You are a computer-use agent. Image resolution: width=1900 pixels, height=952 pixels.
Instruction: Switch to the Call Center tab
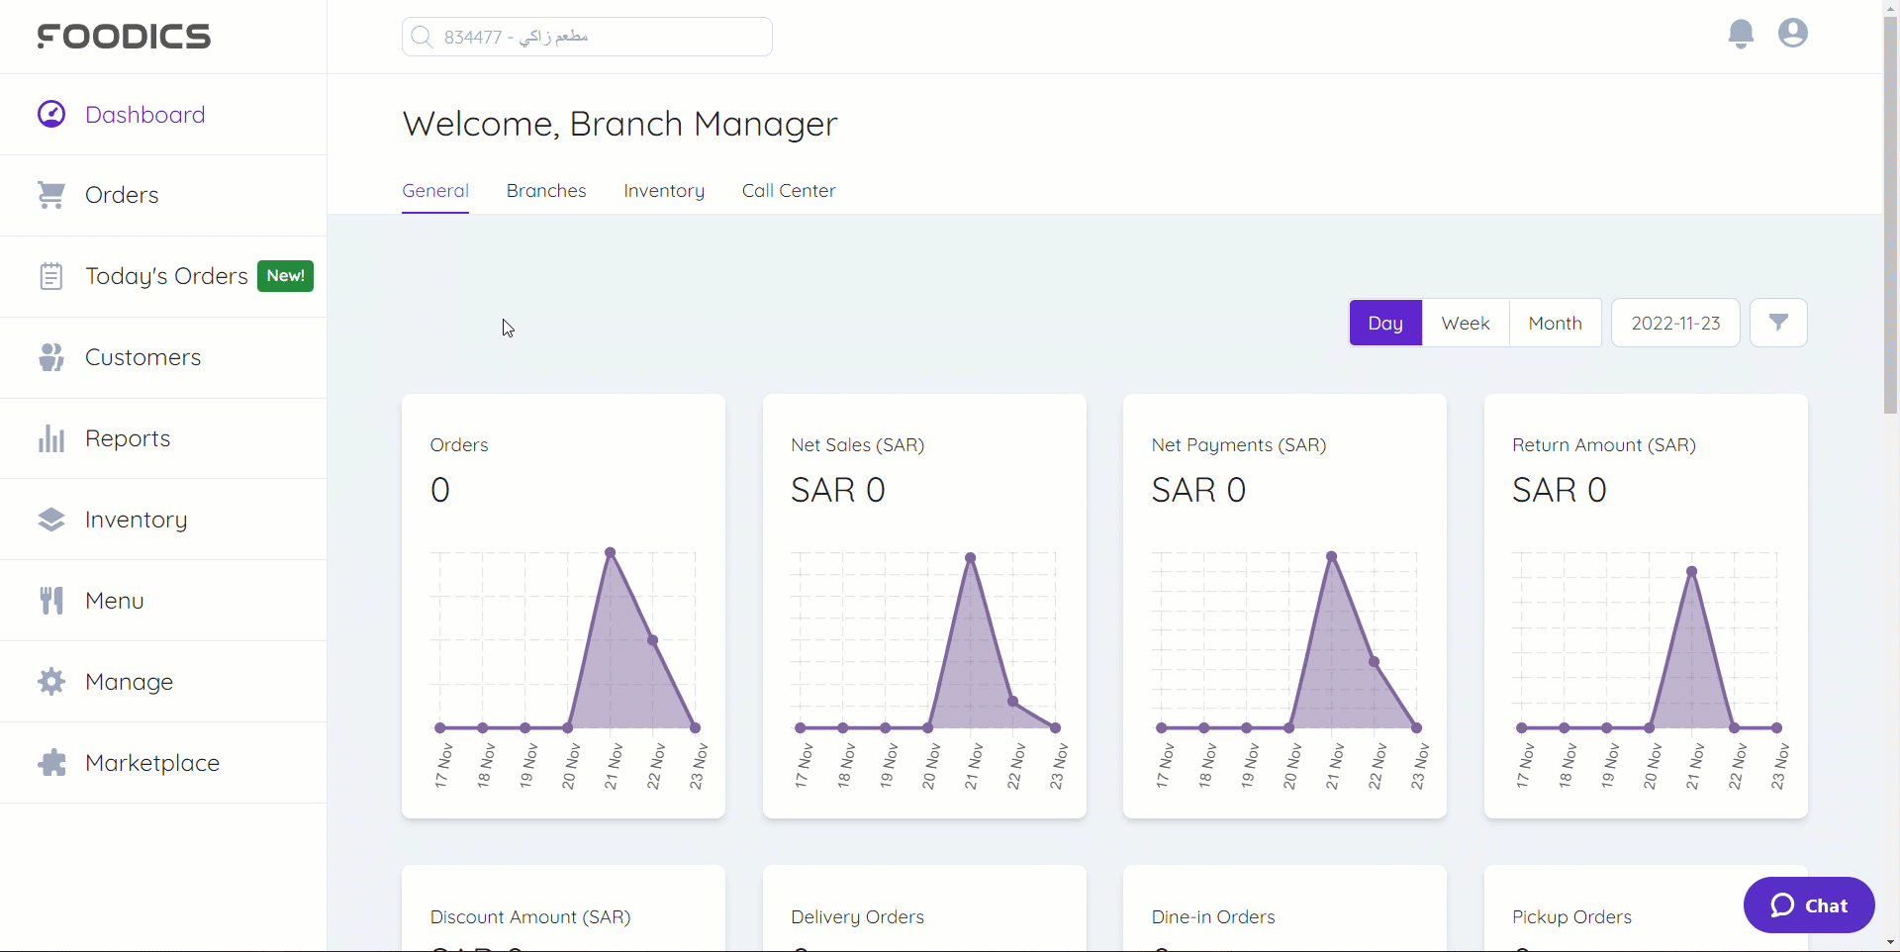[x=788, y=191]
